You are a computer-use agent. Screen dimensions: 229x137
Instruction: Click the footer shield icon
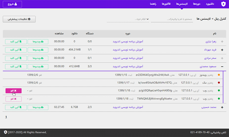click(5, 132)
